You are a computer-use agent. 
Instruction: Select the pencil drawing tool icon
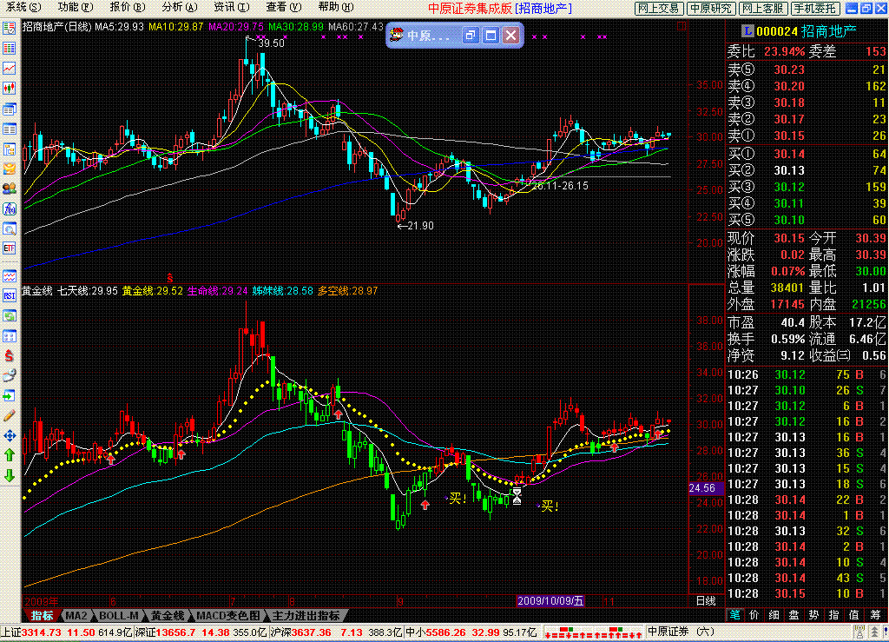pos(9,416)
